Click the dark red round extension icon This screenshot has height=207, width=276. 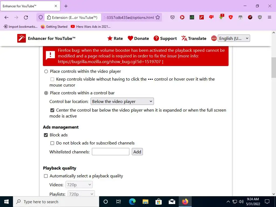250,17
